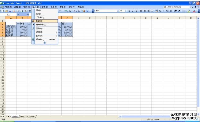Switch to the Sheet3 tab
Screen dimensions: 200x122
pyautogui.click(x=32, y=116)
